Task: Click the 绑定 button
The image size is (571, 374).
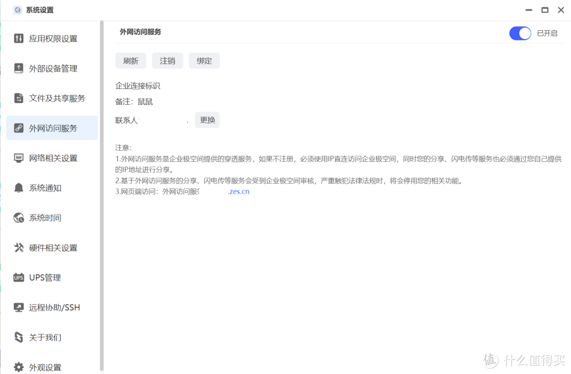Action: [x=204, y=60]
